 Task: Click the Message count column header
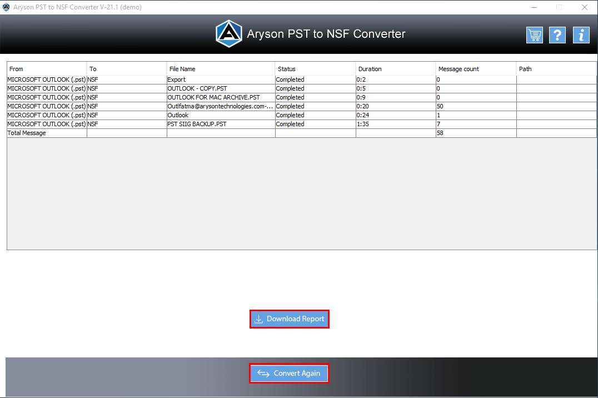point(476,69)
